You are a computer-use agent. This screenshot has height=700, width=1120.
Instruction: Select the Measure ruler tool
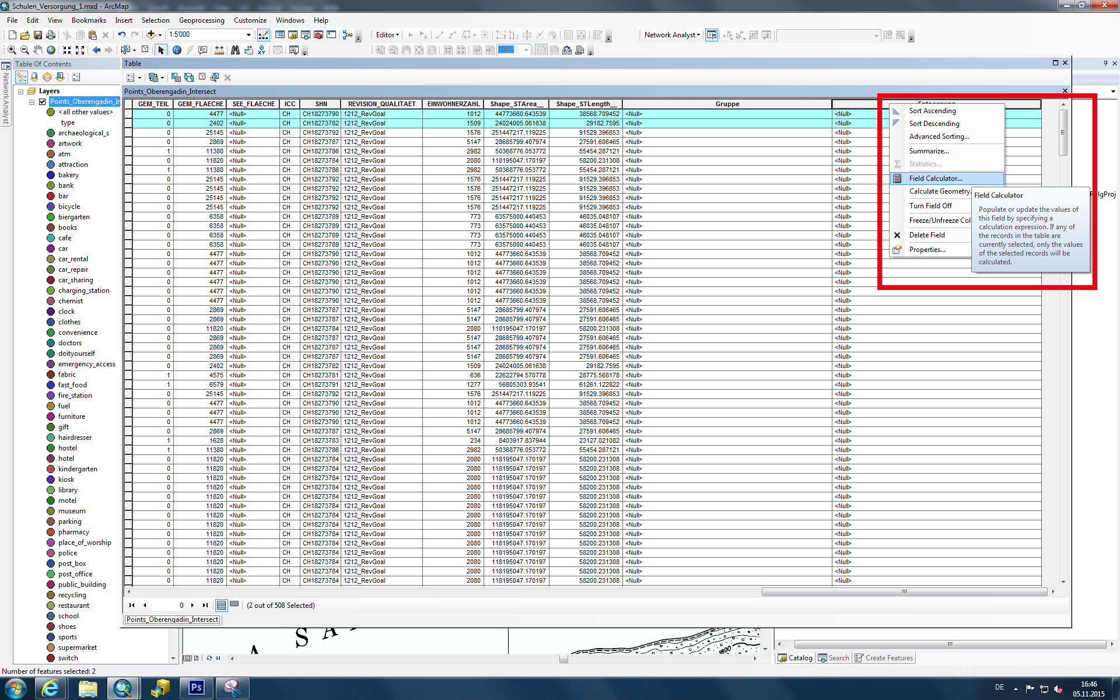(219, 50)
